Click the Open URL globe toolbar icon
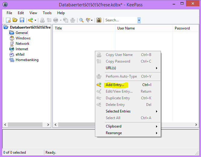Screen dimensions: 201x157 [56, 20]
